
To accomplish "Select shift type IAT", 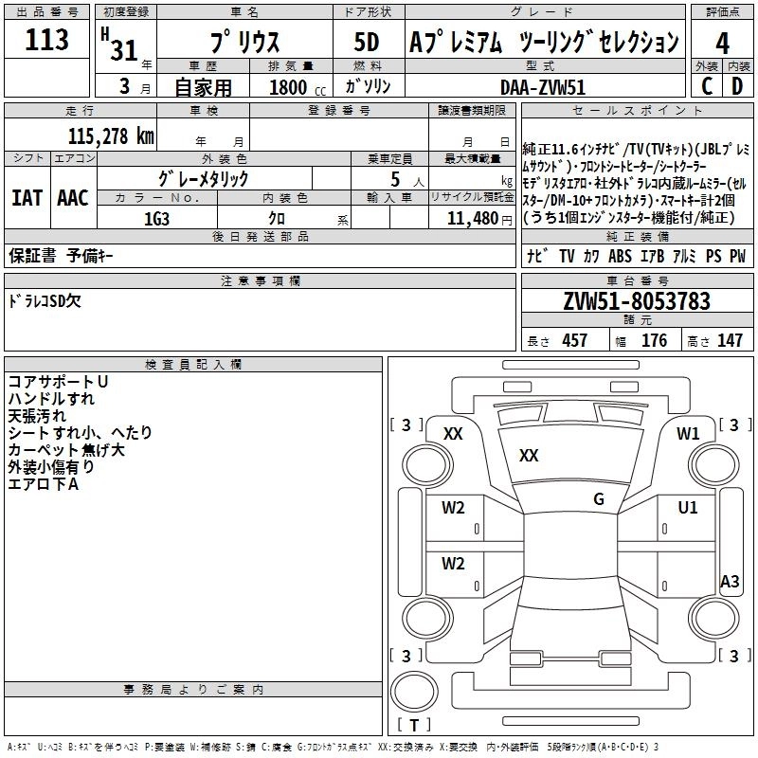I will point(27,198).
